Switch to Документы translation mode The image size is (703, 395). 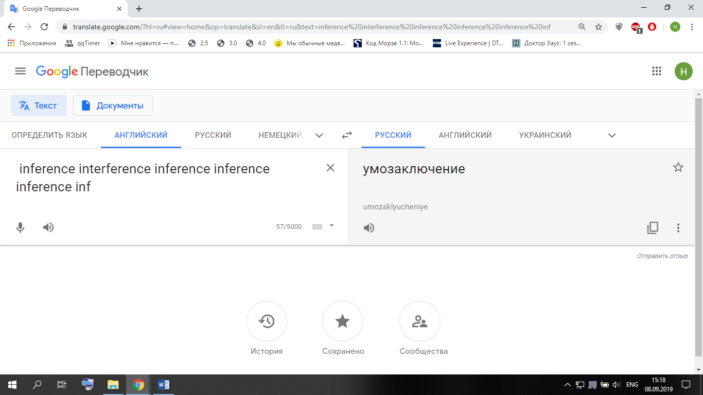tap(113, 105)
